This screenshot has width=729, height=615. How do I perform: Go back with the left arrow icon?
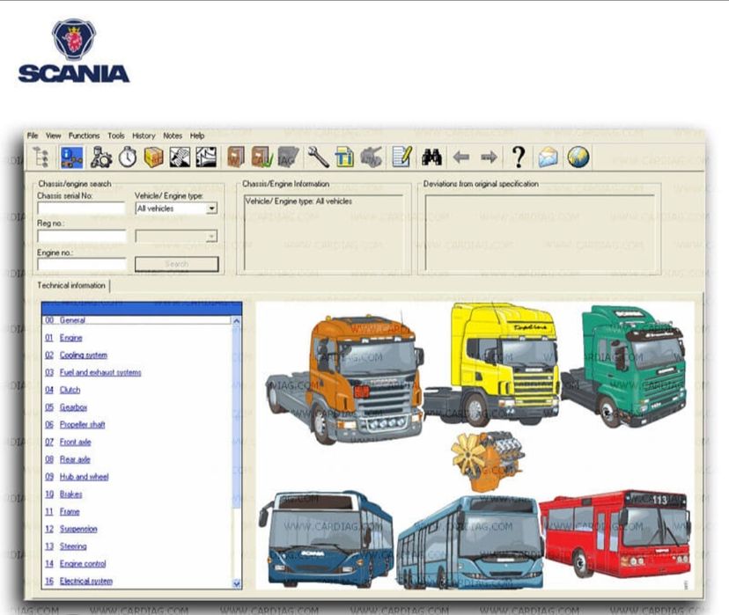[x=460, y=157]
